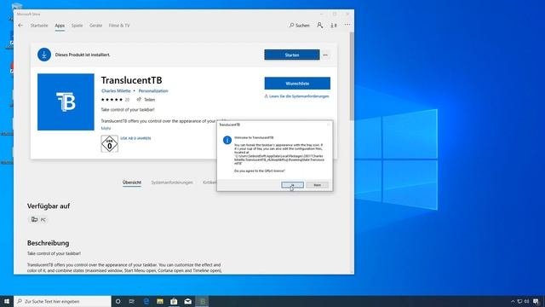Open the Charles Milette publisher link
The image size is (545, 307).
click(116, 91)
